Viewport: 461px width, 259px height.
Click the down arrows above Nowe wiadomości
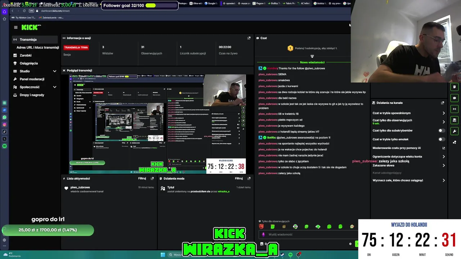[312, 56]
